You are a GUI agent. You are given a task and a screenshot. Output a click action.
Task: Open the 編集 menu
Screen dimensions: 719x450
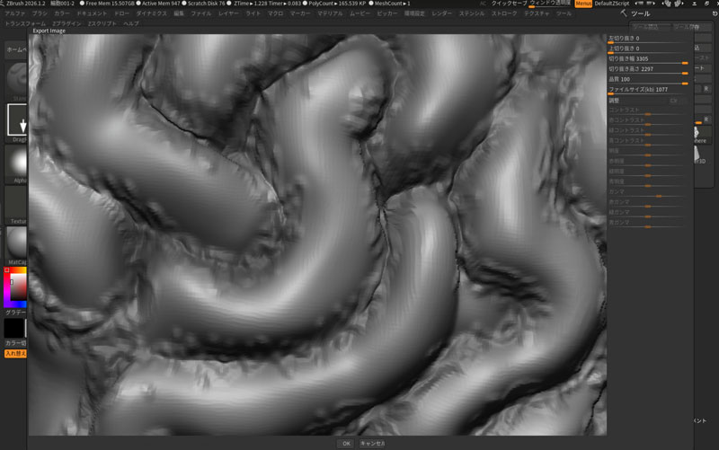point(178,13)
